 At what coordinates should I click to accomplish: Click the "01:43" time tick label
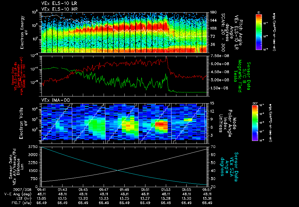point(62,190)
